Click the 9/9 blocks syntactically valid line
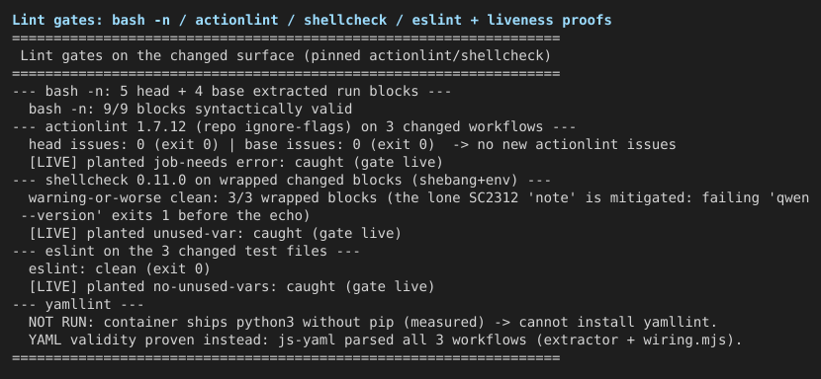The height and width of the screenshot is (379, 821). click(x=190, y=110)
